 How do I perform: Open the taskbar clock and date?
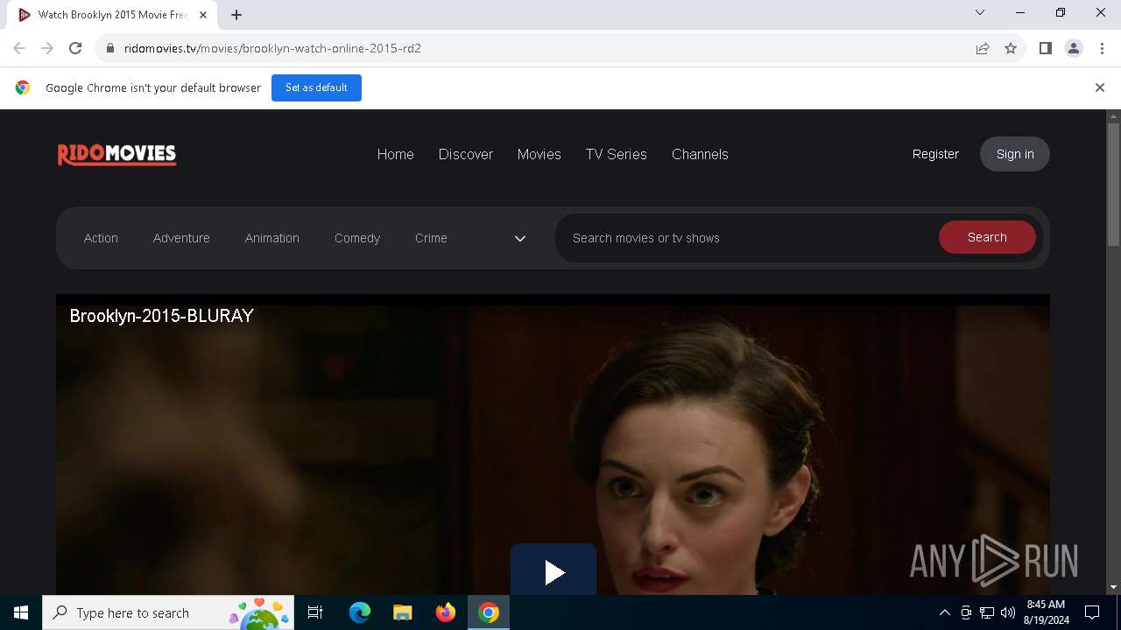click(1046, 612)
